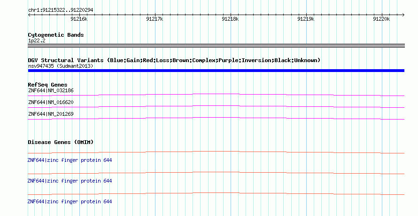Screen dimensions: 418x216
Task: Select the Disease Genes (OMIM) track title
Action: coord(61,142)
